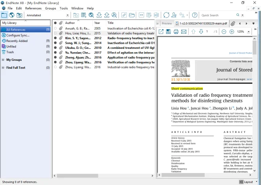Zoom out of PDF minus icon
Viewport: 261px width, 185px height.
(x=224, y=31)
